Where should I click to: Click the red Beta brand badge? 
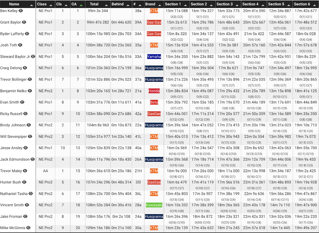[x=154, y=102]
